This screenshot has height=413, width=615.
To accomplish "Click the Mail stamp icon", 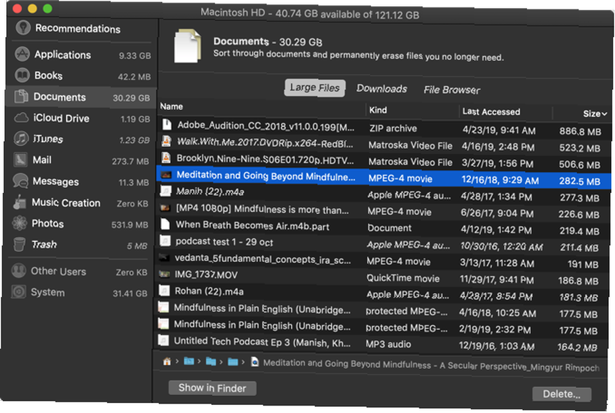I will coord(20,159).
